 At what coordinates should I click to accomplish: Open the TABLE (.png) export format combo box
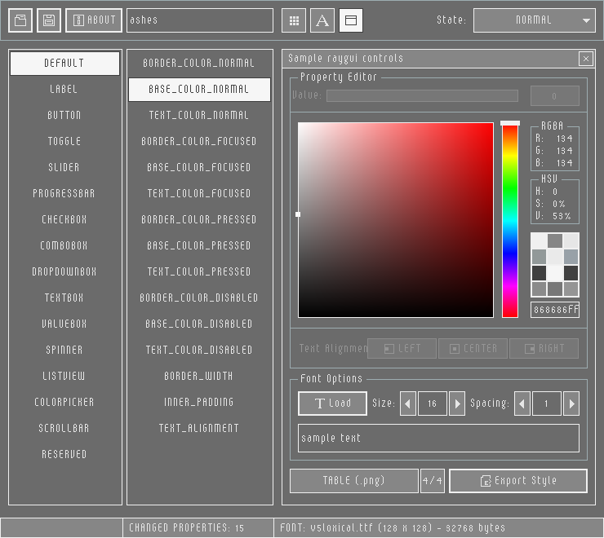[353, 481]
